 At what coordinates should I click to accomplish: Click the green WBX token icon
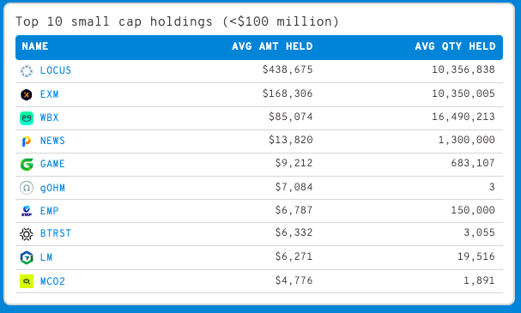pyautogui.click(x=27, y=118)
